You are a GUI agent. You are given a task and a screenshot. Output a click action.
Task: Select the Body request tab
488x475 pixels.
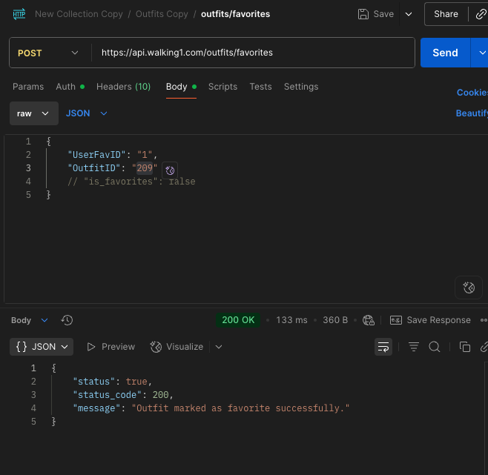pyautogui.click(x=181, y=87)
